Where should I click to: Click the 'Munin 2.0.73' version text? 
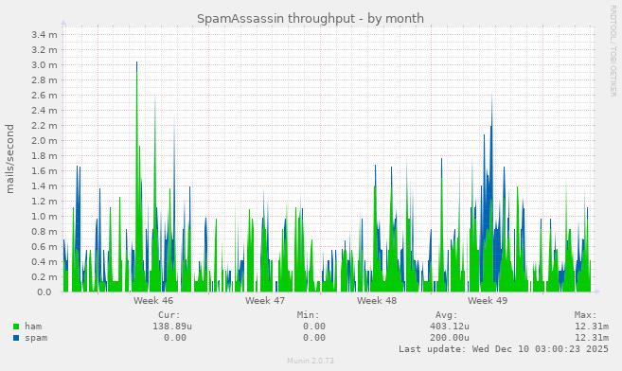pyautogui.click(x=311, y=361)
